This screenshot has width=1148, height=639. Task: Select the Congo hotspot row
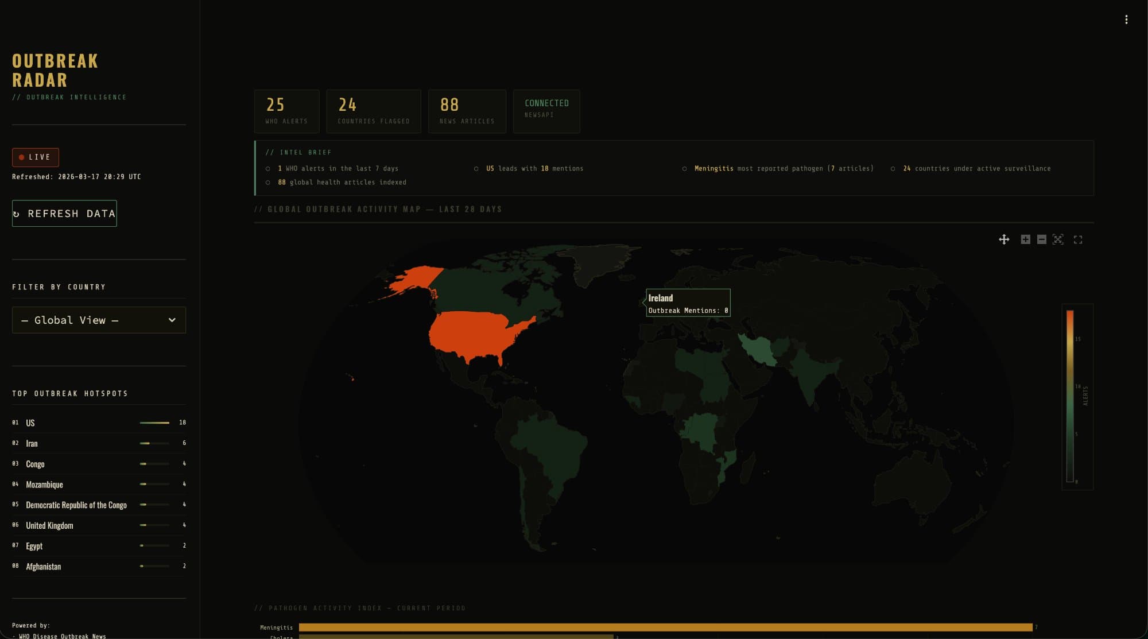[x=99, y=463]
